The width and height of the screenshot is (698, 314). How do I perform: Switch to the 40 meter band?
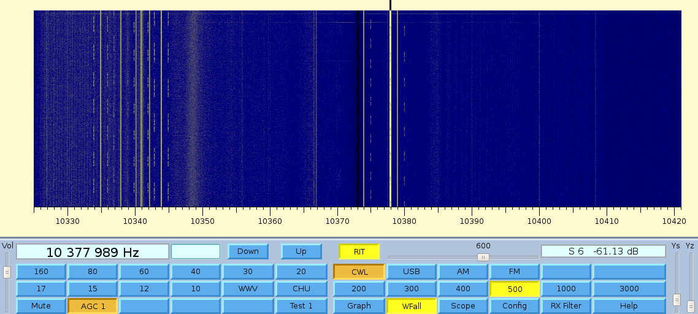click(196, 272)
